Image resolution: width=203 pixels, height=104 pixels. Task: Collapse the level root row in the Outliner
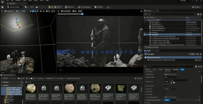[147, 20]
